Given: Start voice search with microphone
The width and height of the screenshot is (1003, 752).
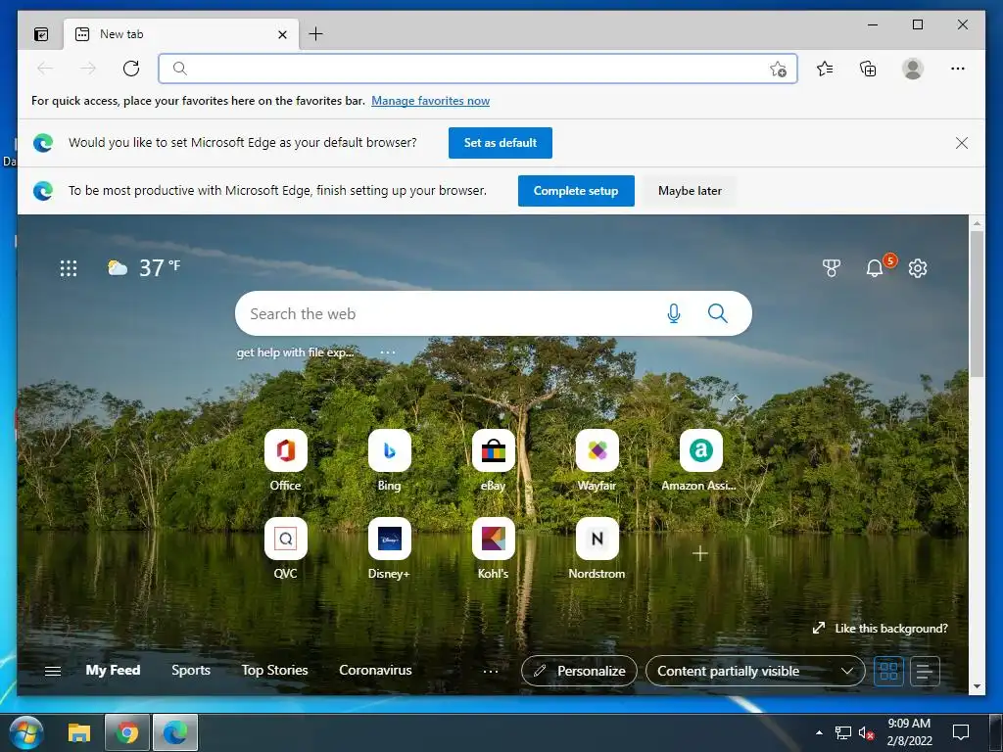Looking at the screenshot, I should tap(674, 313).
